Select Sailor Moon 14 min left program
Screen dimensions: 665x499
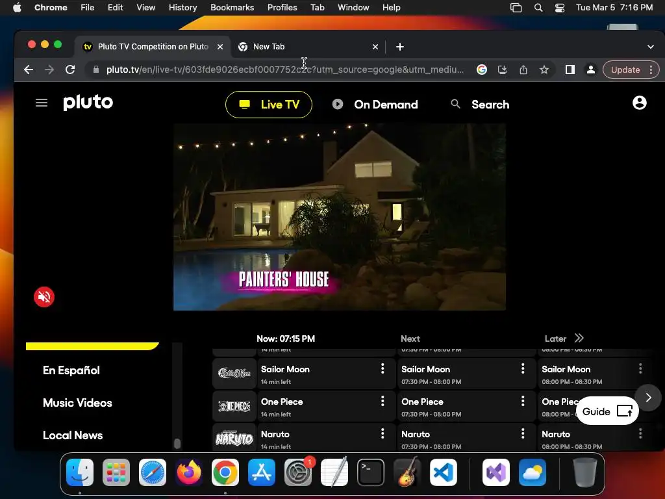pyautogui.click(x=326, y=374)
